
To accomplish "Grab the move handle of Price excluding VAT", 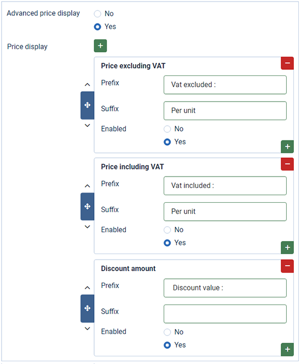I will click(x=88, y=105).
